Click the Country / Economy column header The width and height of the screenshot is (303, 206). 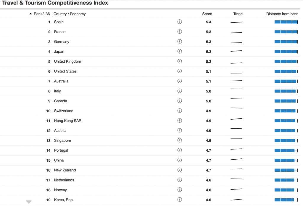click(x=70, y=14)
